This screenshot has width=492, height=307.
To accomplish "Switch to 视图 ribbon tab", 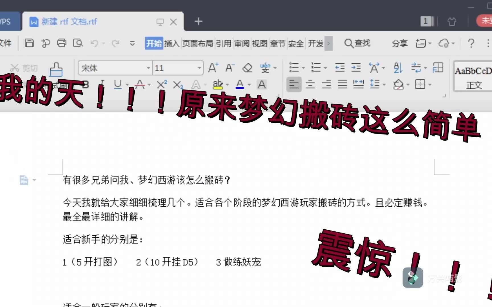I will [x=260, y=43].
